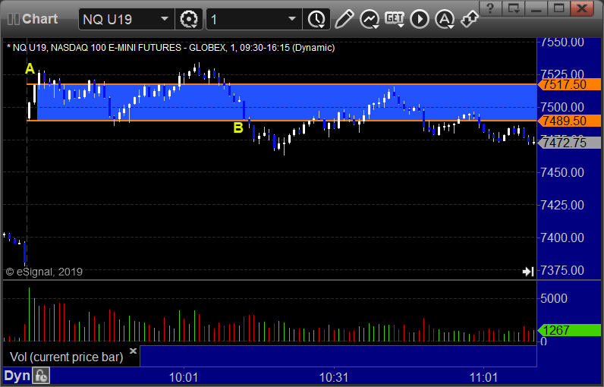Start bar replay with the play icon
The width and height of the screenshot is (604, 387).
420,19
